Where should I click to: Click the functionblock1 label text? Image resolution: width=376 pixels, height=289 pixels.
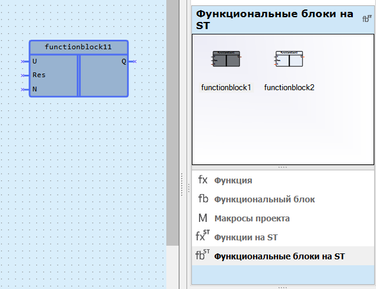226,87
